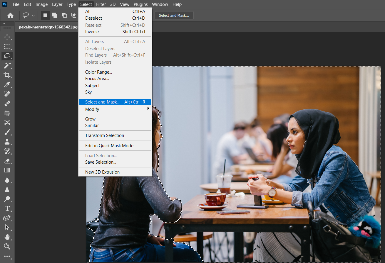Activate the Crop tool

coord(7,75)
